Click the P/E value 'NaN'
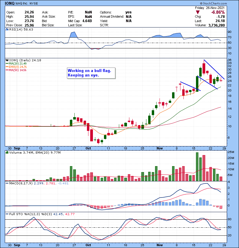The height and width of the screenshot is (248, 239). (88, 12)
